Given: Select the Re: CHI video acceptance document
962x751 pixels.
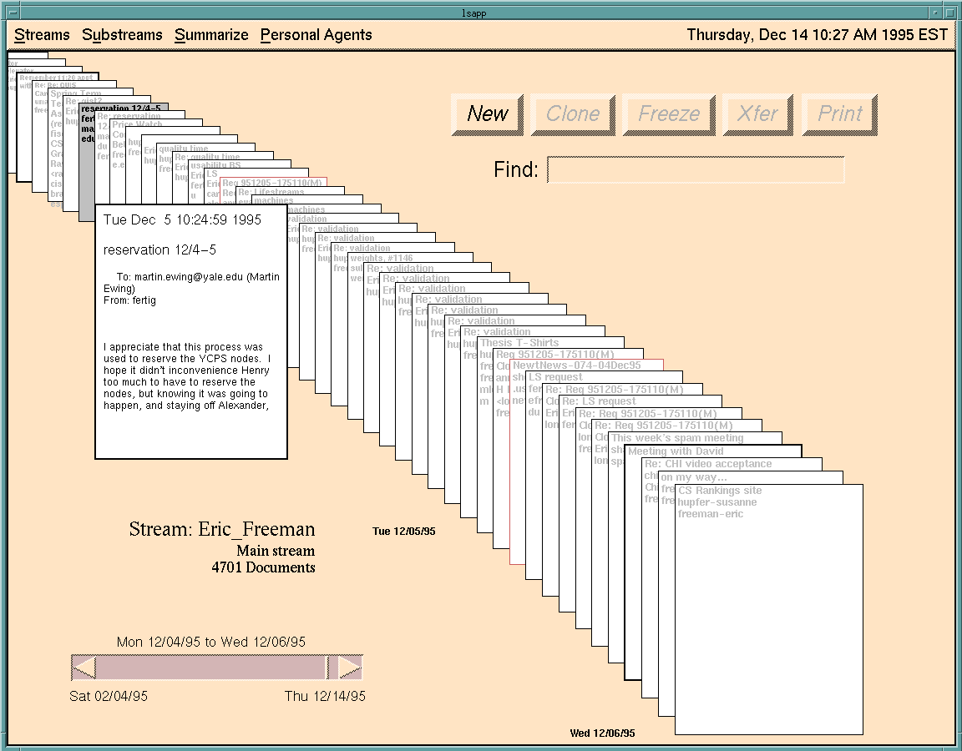Looking at the screenshot, I should pyautogui.click(x=708, y=464).
